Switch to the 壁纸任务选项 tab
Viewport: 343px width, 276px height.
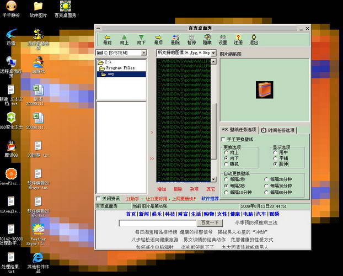(239, 130)
